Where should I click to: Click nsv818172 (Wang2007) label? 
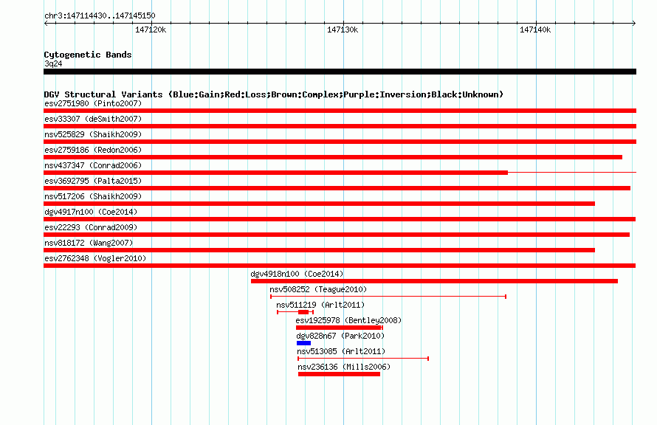(x=89, y=243)
